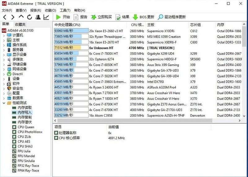Screen dimensions: 248x177
Task: Open the 报告 report toolbar button
Action: point(81,17)
